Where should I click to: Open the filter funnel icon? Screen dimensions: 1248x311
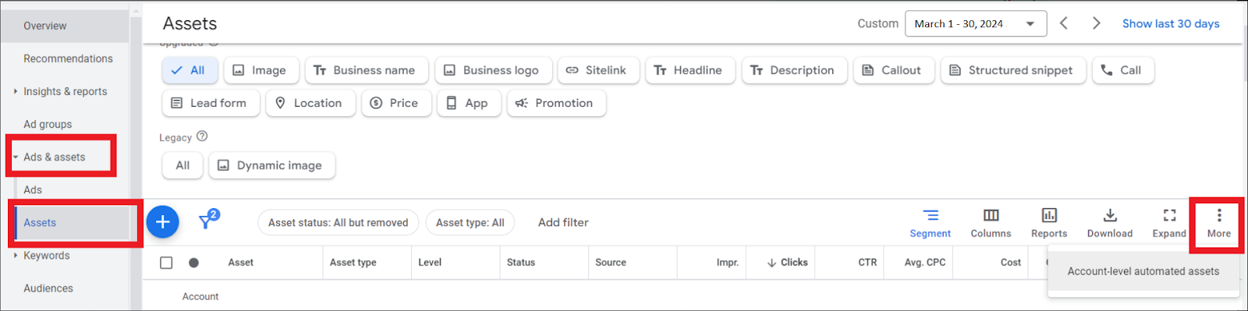point(207,221)
